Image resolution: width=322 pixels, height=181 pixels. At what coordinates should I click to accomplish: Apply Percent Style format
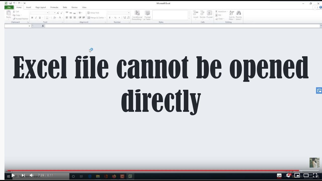(x=115, y=18)
